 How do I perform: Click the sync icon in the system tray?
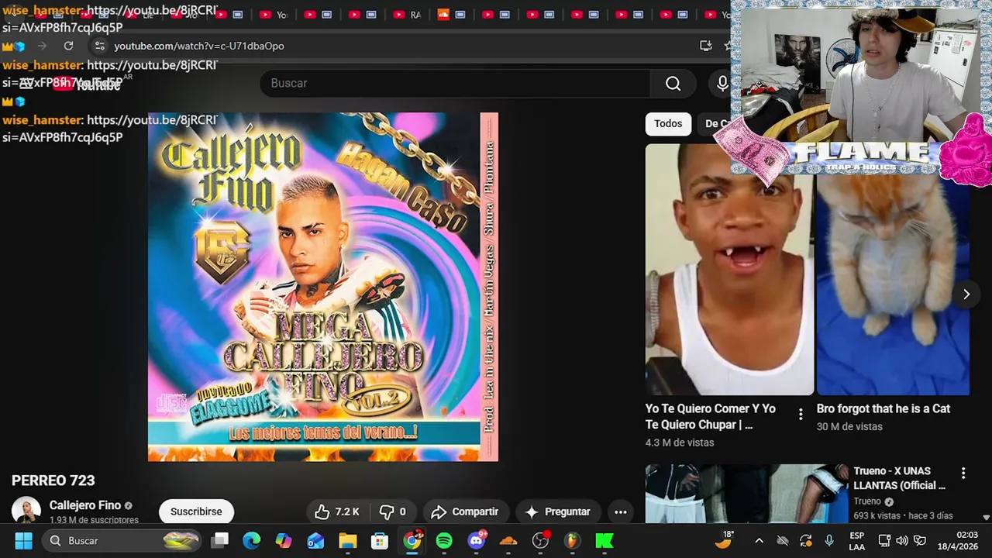pos(806,541)
